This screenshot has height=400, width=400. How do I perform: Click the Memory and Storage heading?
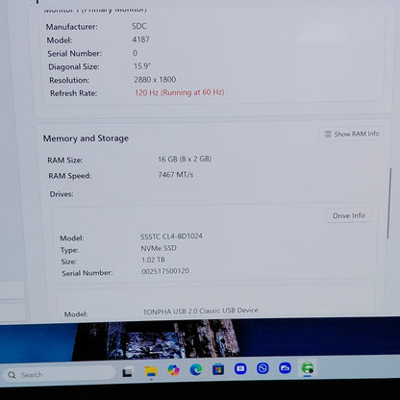pos(86,138)
